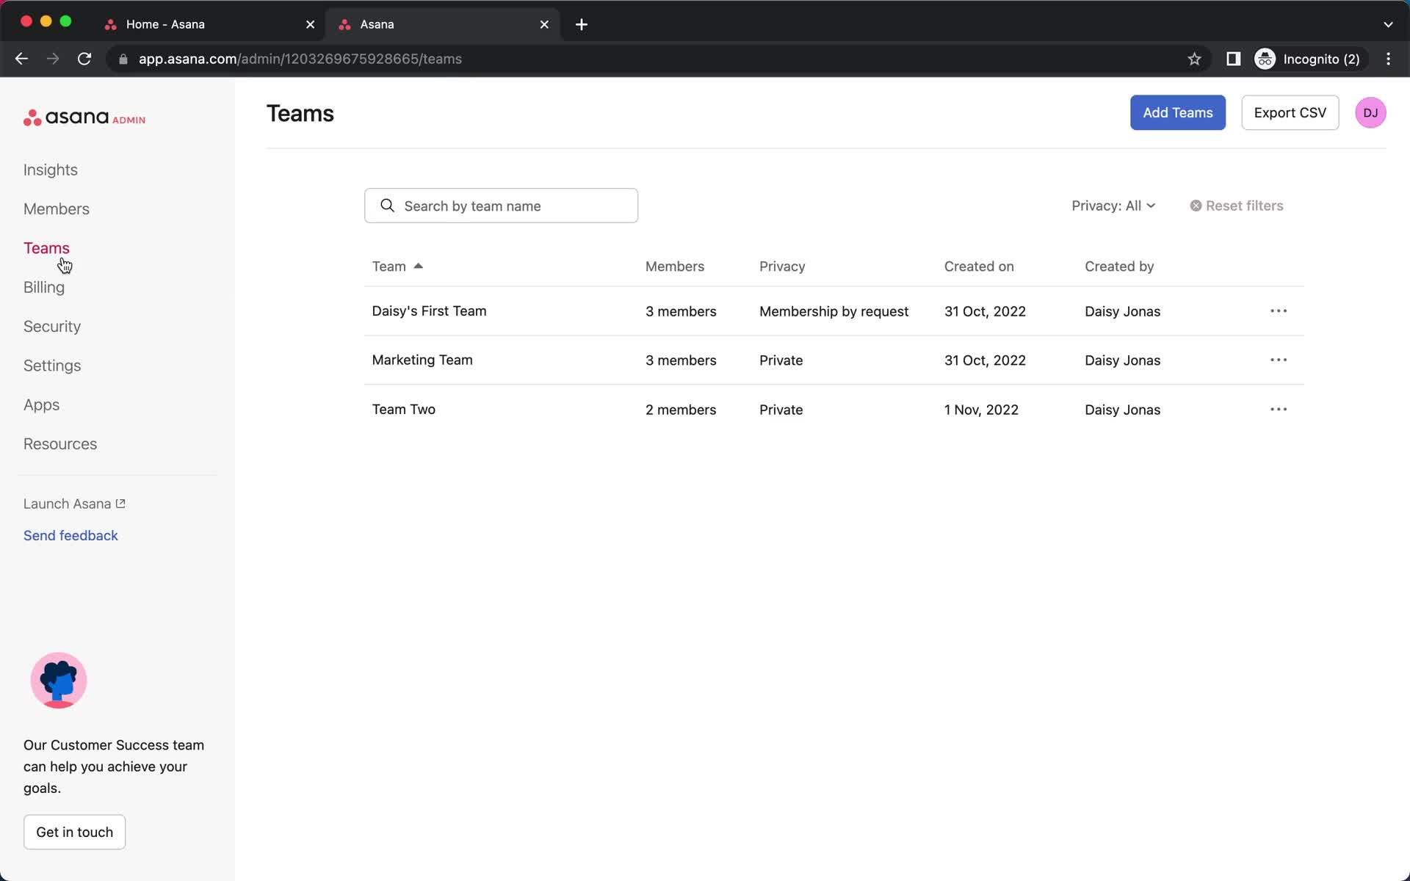The width and height of the screenshot is (1410, 881).
Task: Click 'Membership by request' privacy cell
Action: (x=834, y=311)
